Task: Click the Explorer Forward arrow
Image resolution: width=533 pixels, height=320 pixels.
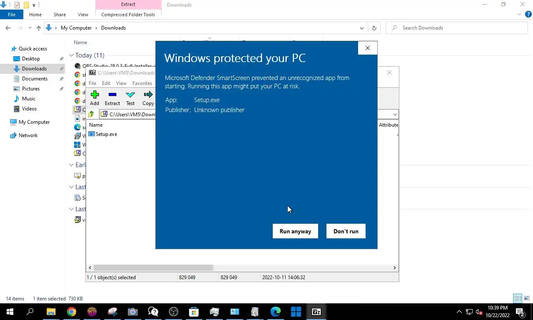Action: point(20,28)
